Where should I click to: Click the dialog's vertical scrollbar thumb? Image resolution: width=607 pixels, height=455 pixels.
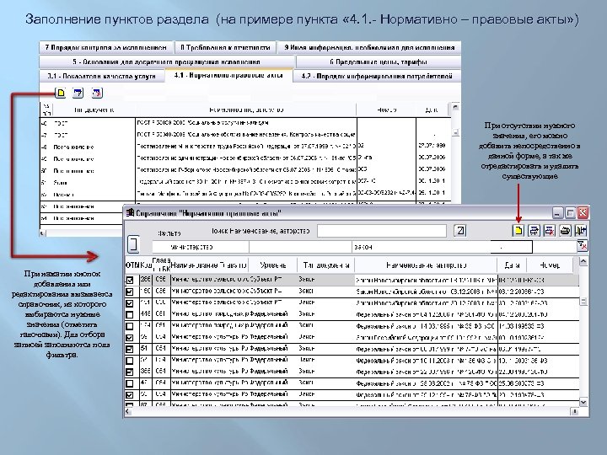point(583,301)
